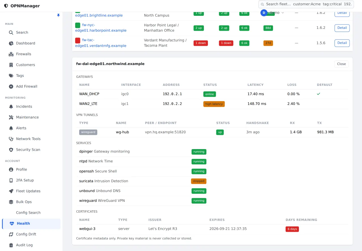The height and width of the screenshot is (251, 362).
Task: Click the Bulk Ops layers icon
Action: (11, 202)
